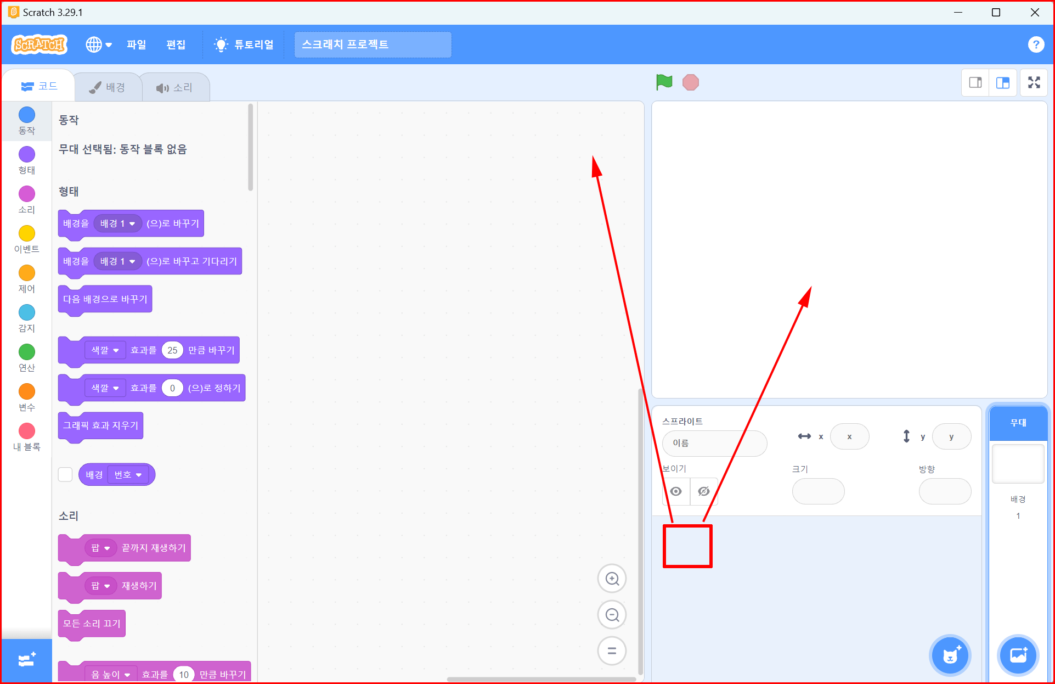This screenshot has width=1055, height=684.
Task: Choose a new sprite with the cat button
Action: coord(950,655)
